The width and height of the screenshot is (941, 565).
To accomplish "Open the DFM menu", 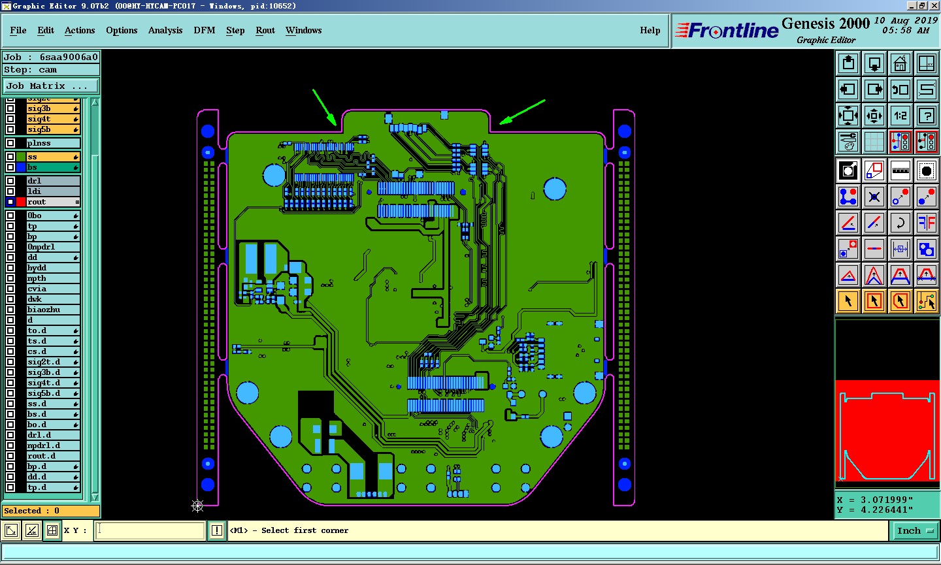I will 205,30.
